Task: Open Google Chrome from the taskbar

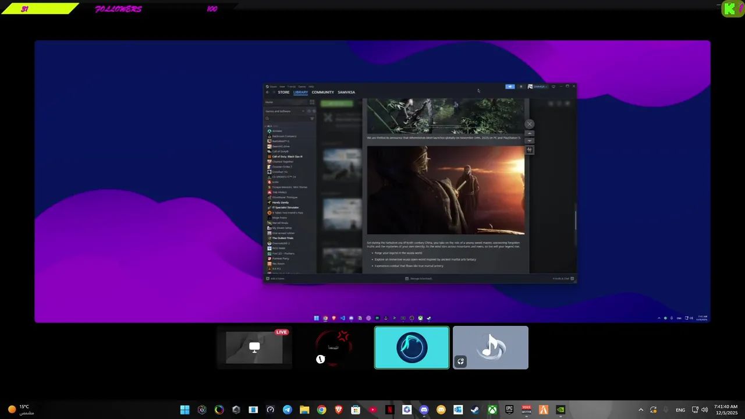Action: coord(321,410)
